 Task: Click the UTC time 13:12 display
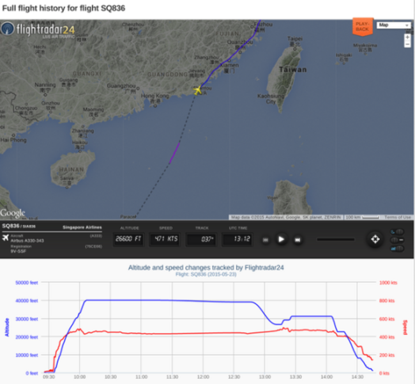238,239
